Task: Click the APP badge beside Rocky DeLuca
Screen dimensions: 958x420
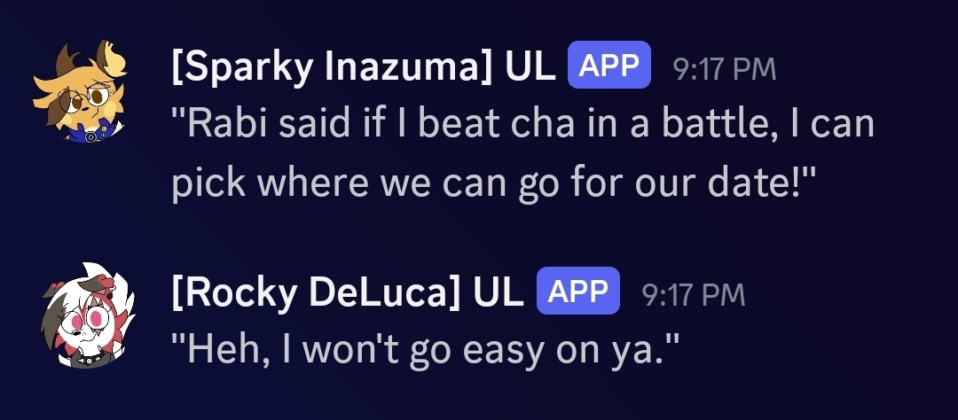Action: point(577,292)
